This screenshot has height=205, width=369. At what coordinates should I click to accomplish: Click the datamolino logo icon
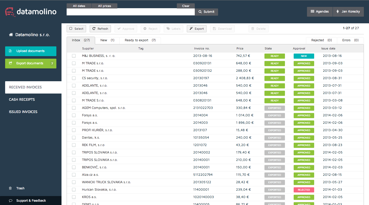[x=10, y=12]
